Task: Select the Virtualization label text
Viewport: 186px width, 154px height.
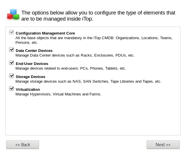Action: [28, 90]
